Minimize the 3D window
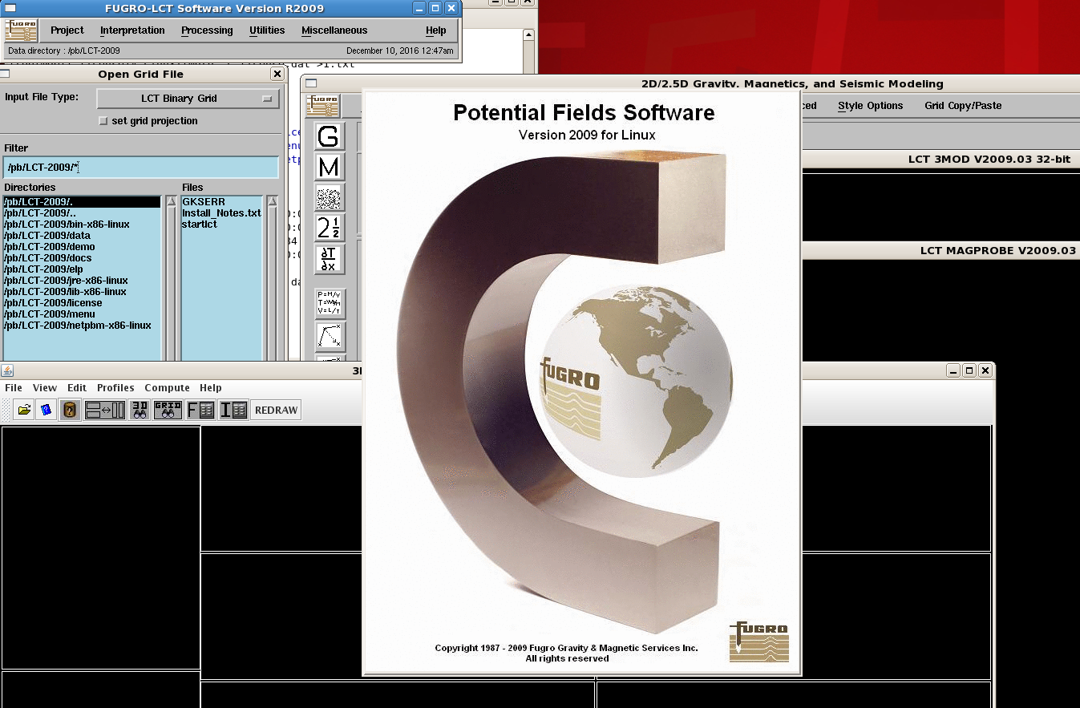The width and height of the screenshot is (1080, 708). [x=953, y=370]
